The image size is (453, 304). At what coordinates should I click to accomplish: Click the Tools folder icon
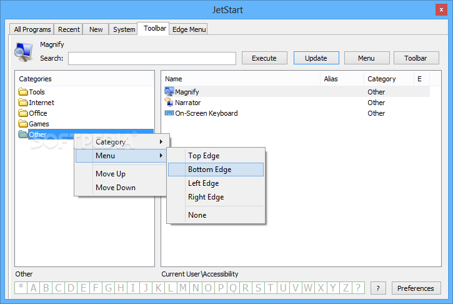pos(23,92)
